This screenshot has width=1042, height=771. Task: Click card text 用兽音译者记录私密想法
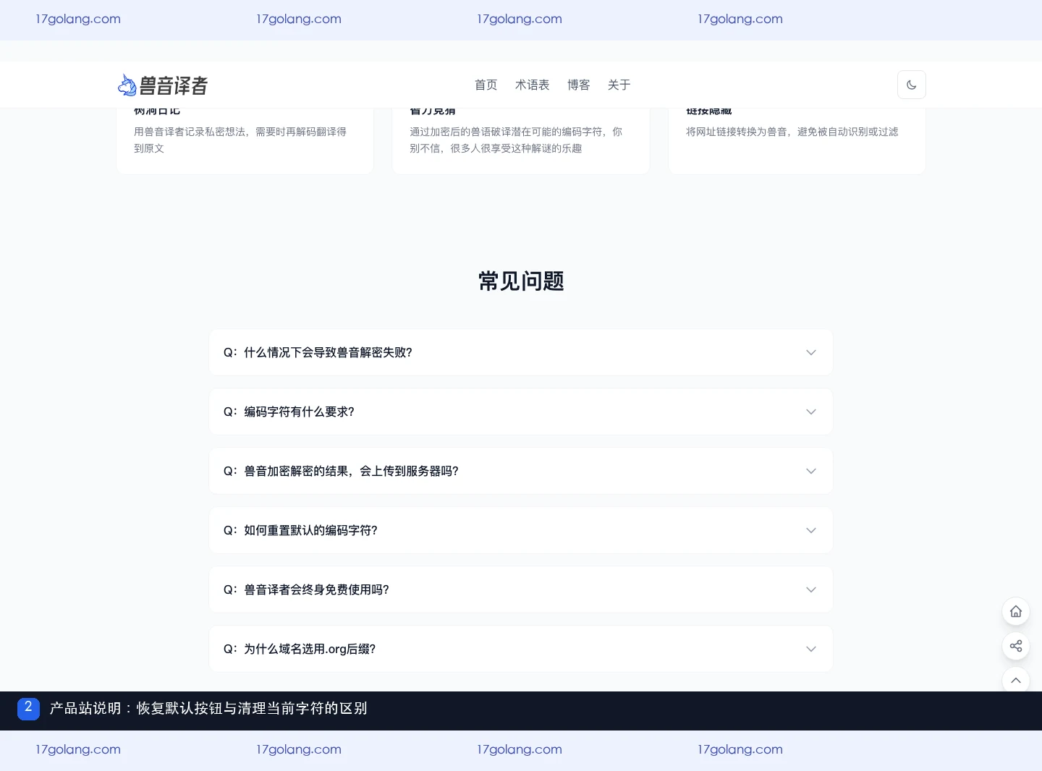(240, 140)
